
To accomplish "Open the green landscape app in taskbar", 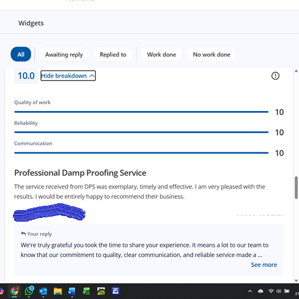I will (x=101, y=291).
